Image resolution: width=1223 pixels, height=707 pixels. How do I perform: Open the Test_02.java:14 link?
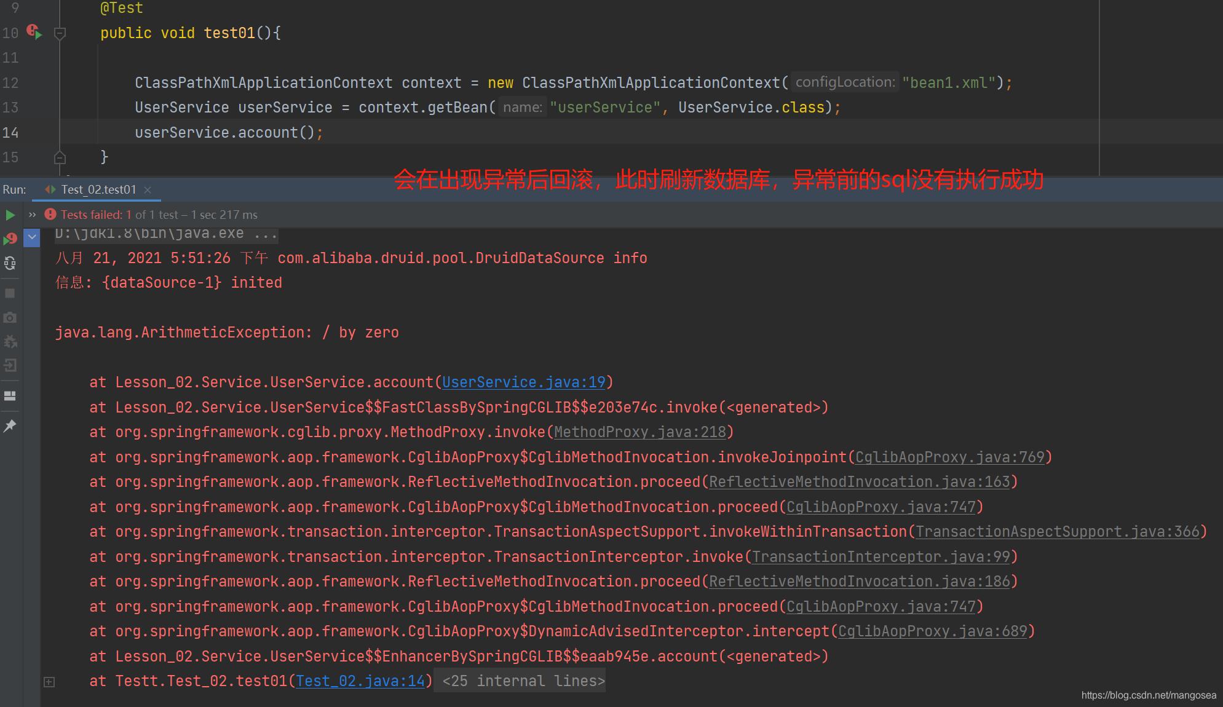(x=360, y=681)
